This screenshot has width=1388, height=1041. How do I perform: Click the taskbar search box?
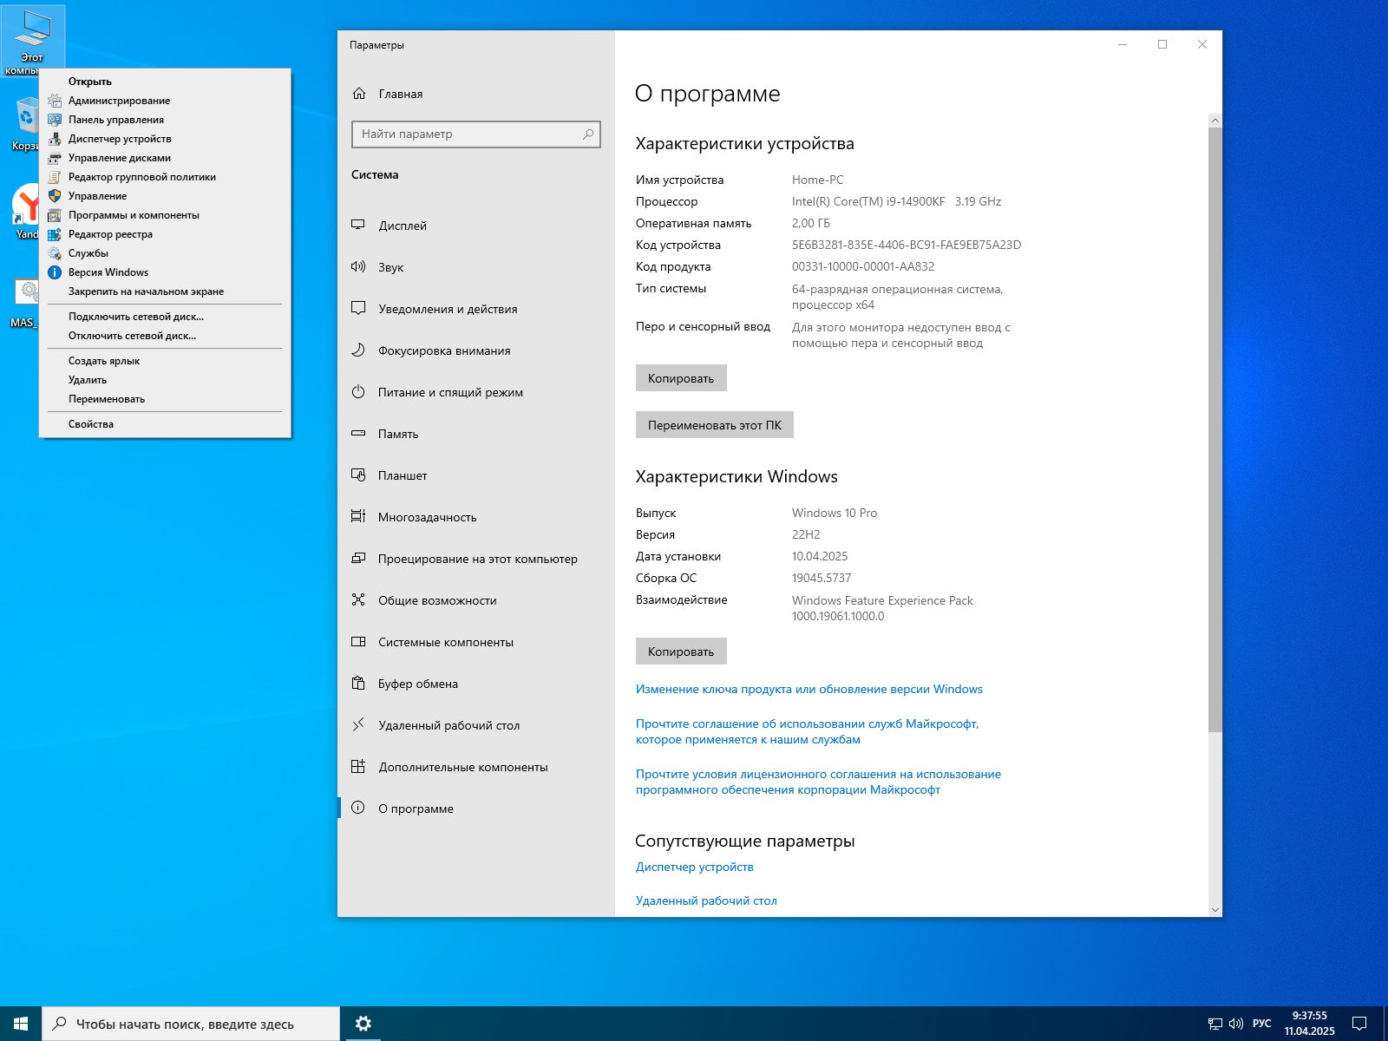click(x=191, y=1024)
